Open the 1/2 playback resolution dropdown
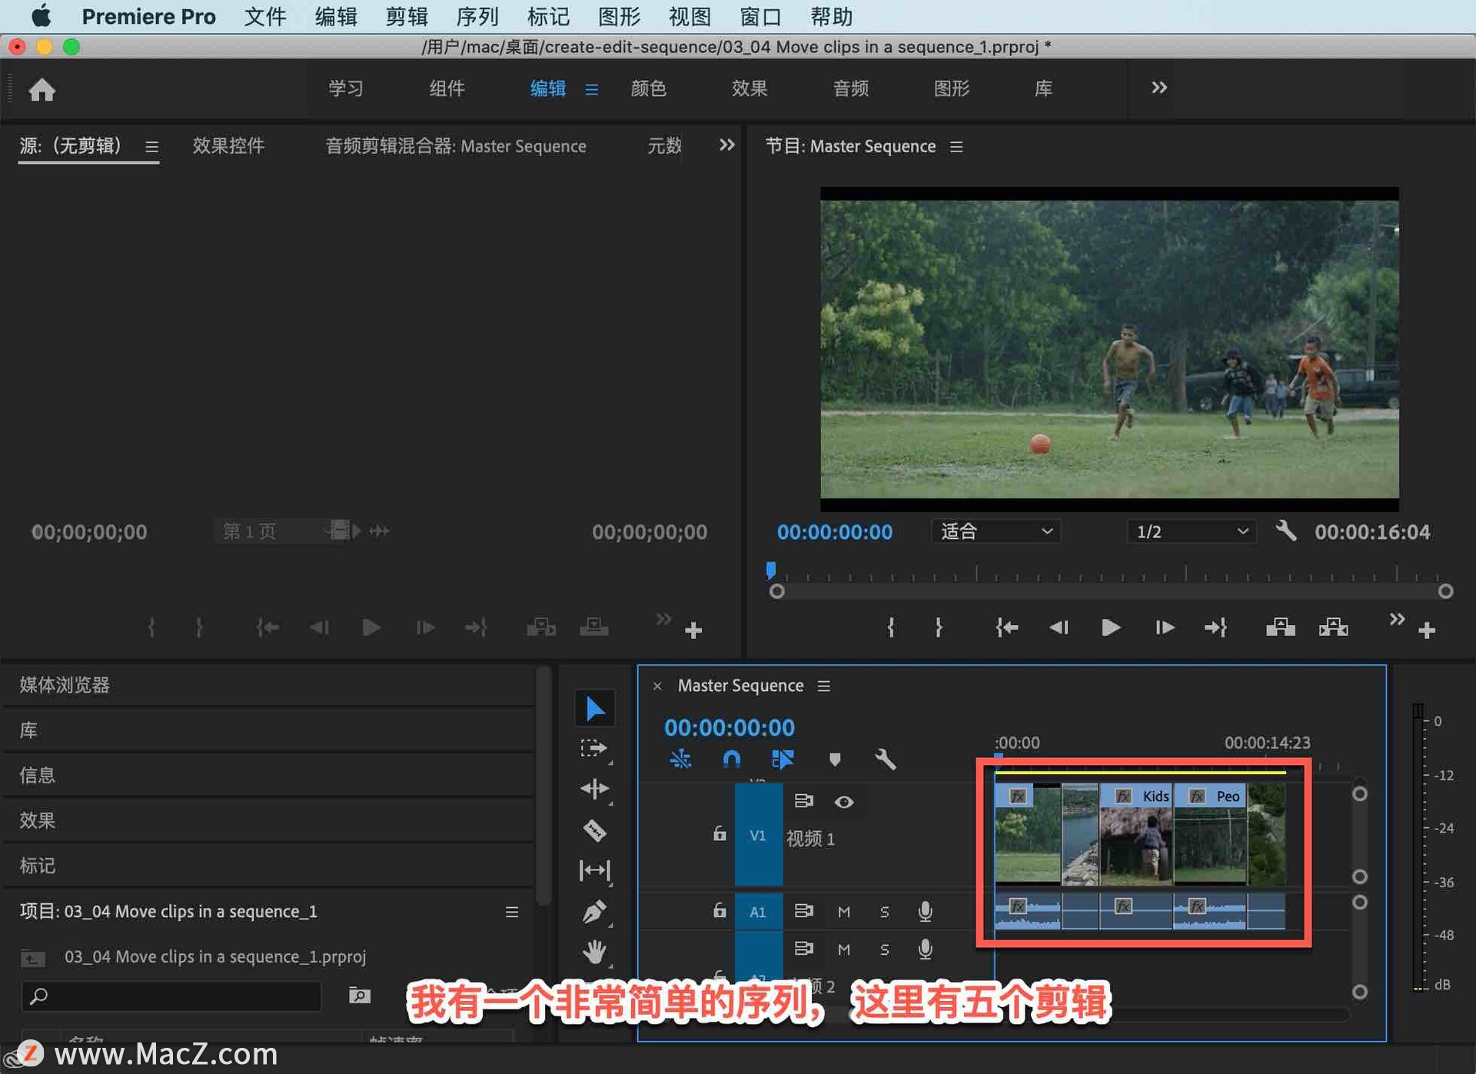Screen dimensions: 1476x1074 point(1192,531)
